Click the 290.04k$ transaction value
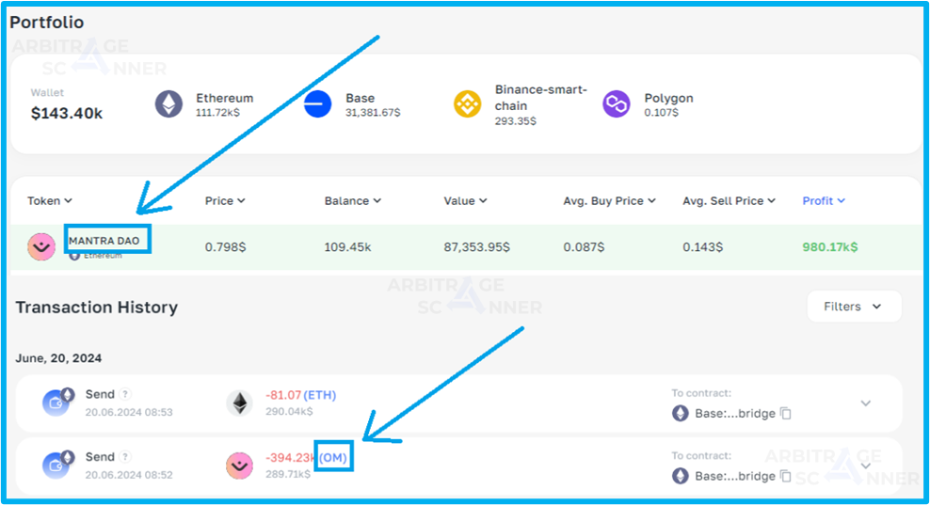This screenshot has width=930, height=505. coord(289,411)
